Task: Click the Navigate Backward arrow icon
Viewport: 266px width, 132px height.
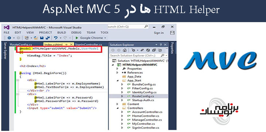Action: click(x=9, y=38)
